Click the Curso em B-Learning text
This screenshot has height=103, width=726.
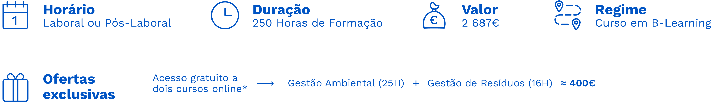(653, 23)
